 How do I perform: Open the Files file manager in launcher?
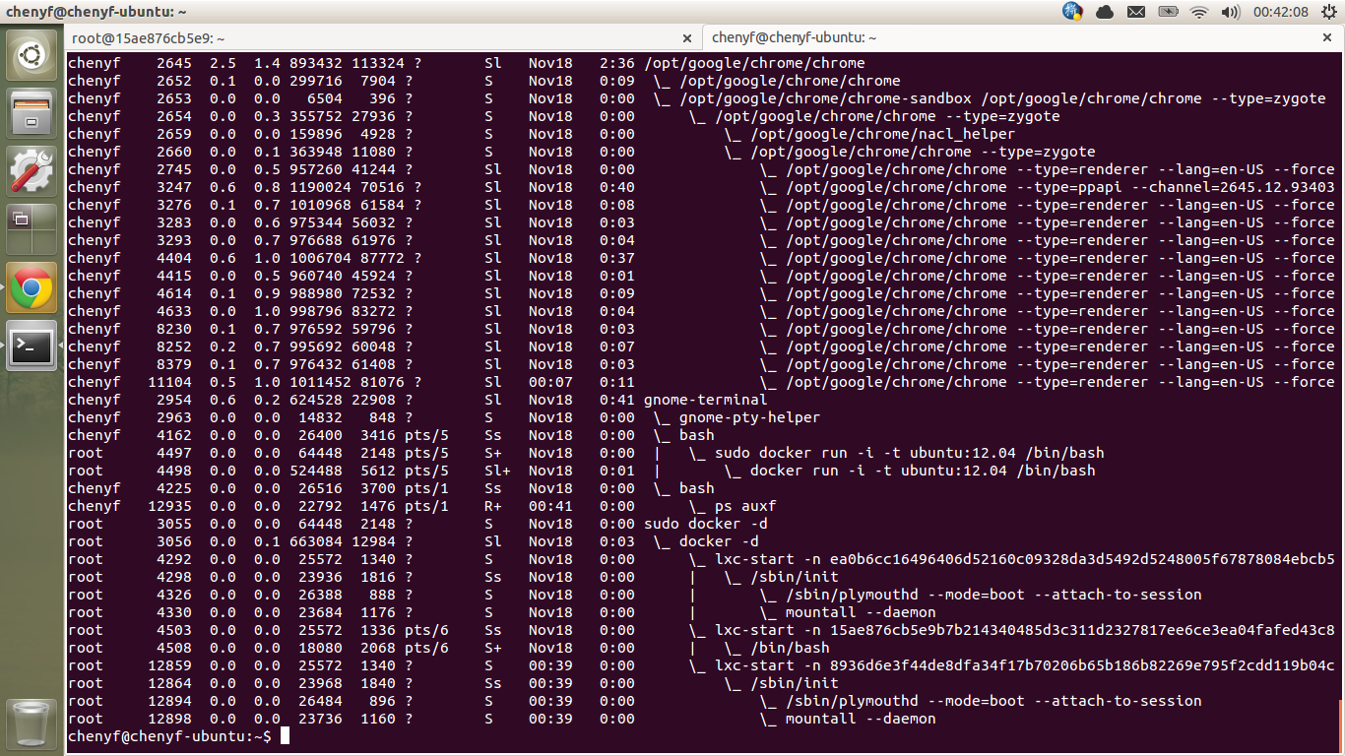32,113
